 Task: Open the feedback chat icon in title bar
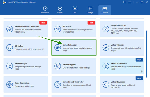tap(124, 2)
